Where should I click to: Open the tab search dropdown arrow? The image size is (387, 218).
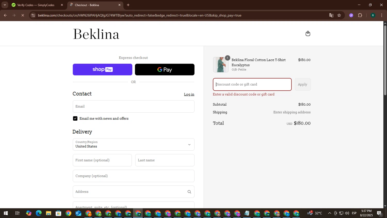pos(5,5)
